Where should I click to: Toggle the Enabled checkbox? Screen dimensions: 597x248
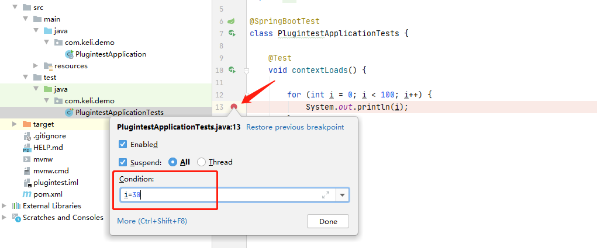click(x=123, y=144)
